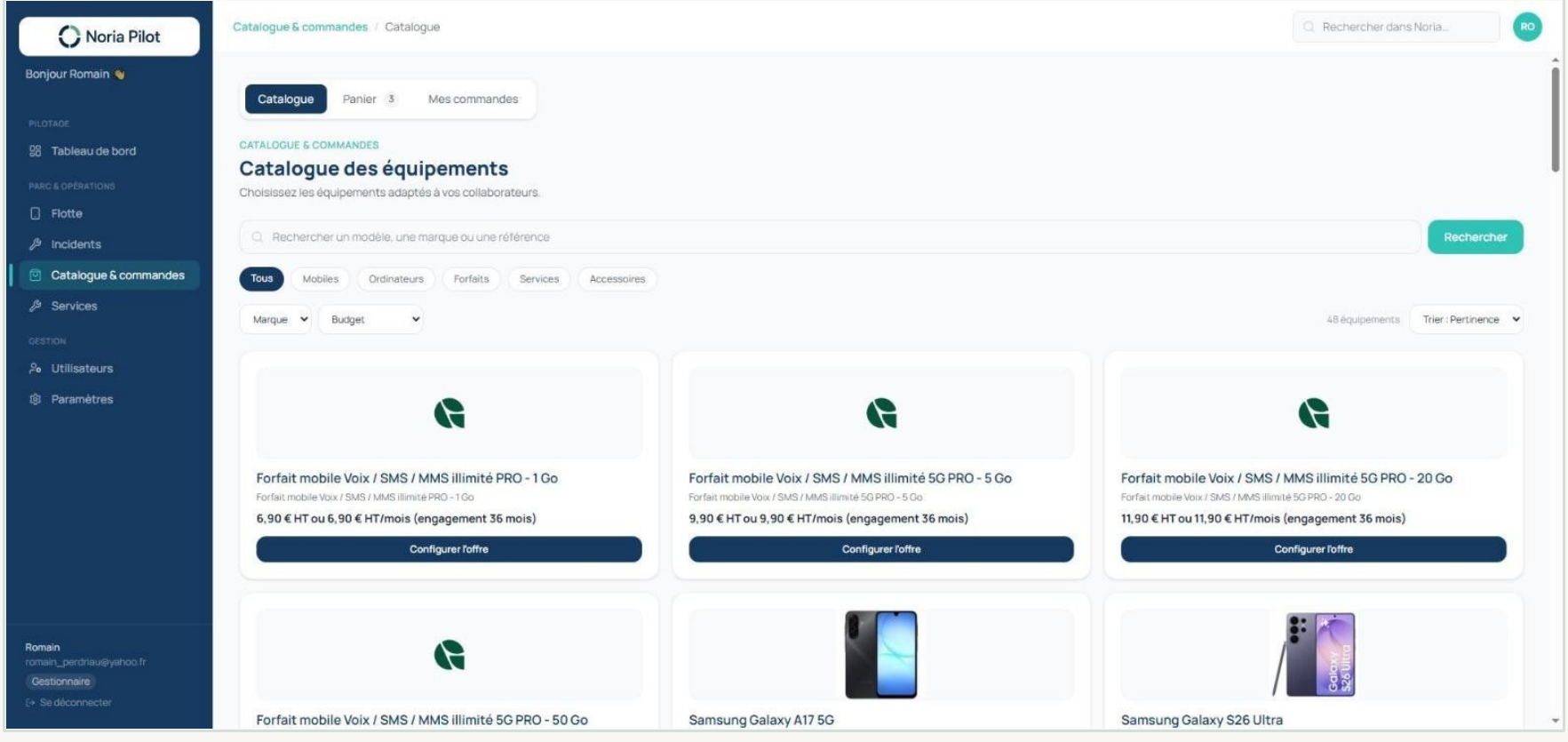Configure the offer for PRO - 1 Go forfait

[450, 549]
